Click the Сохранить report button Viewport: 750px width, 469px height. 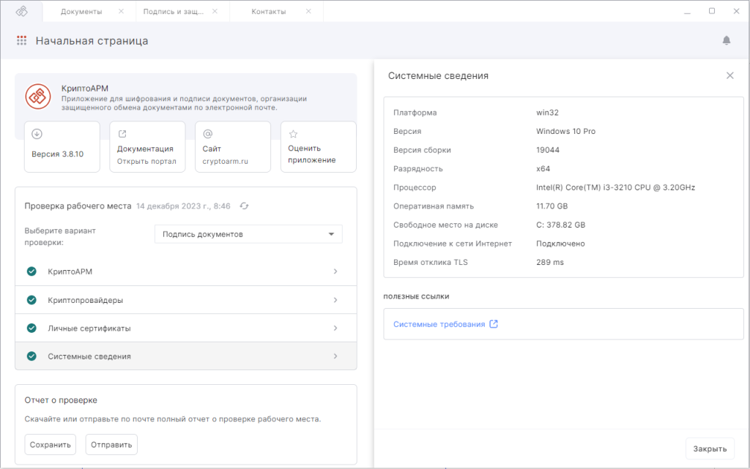pyautogui.click(x=51, y=445)
